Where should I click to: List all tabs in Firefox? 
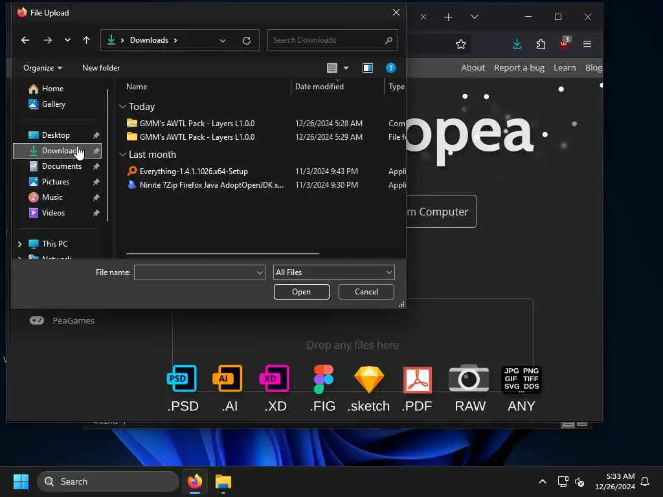point(475,17)
